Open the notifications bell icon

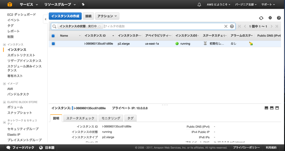[x=199, y=4]
